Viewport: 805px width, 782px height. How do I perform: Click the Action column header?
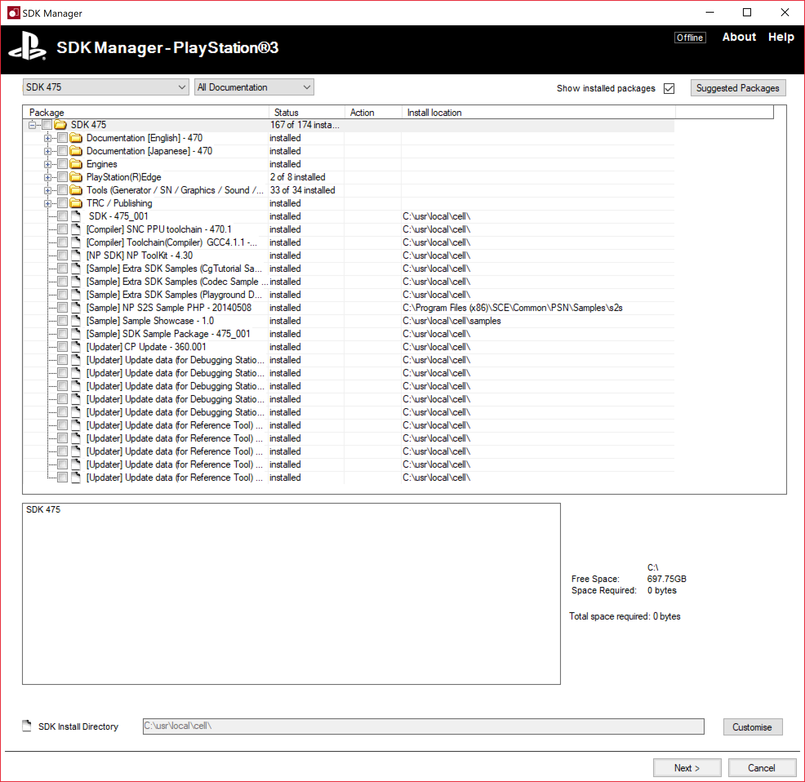point(374,112)
